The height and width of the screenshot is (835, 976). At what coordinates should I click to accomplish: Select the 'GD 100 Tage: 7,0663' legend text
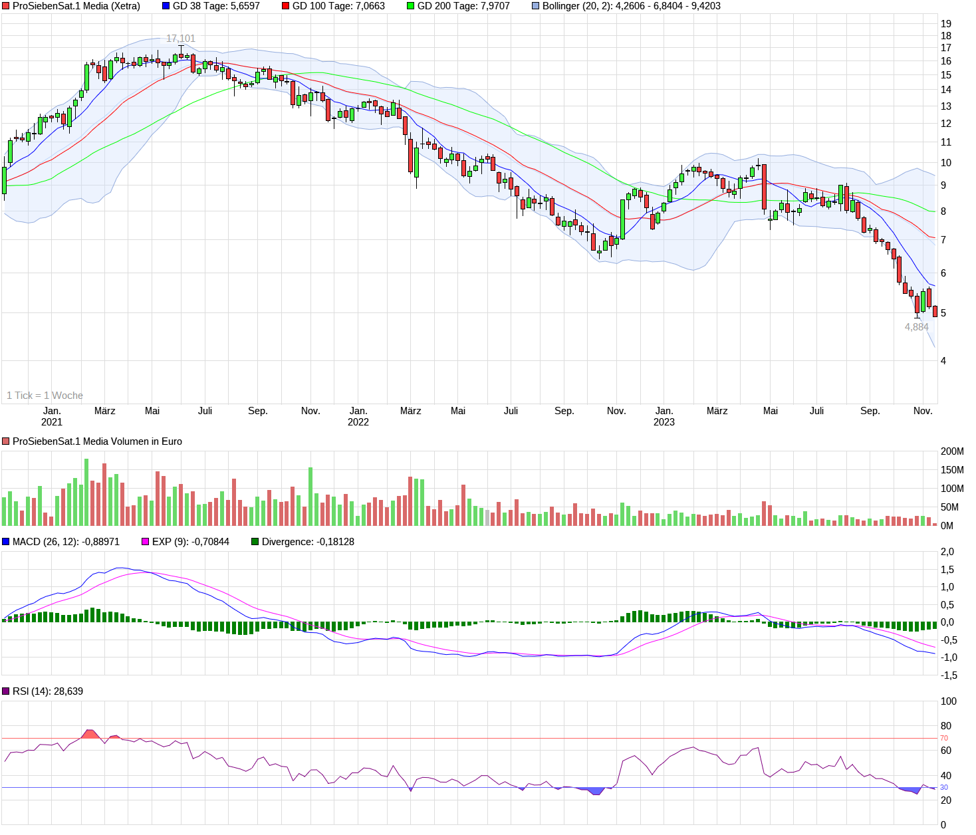[338, 6]
